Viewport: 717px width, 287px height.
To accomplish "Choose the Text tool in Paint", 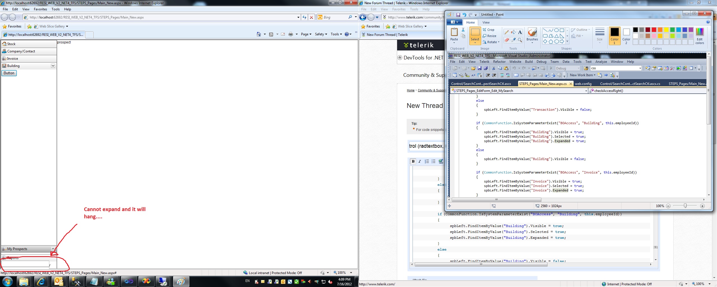I will (520, 32).
